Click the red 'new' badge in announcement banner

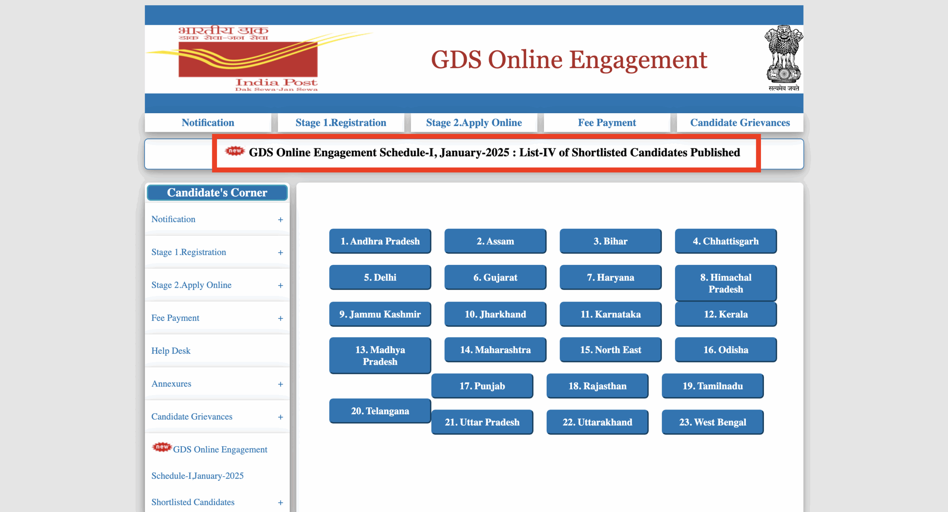click(235, 151)
